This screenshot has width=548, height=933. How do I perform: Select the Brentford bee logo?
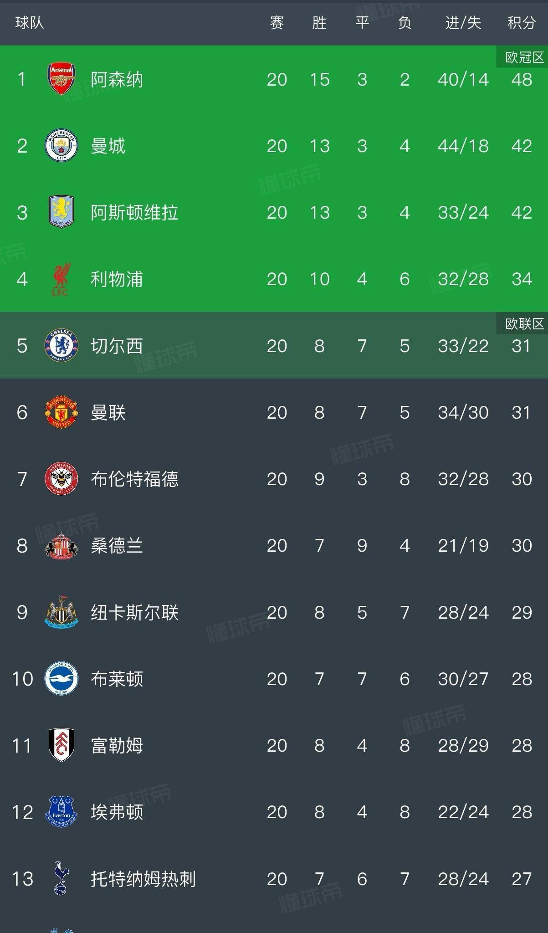61,479
